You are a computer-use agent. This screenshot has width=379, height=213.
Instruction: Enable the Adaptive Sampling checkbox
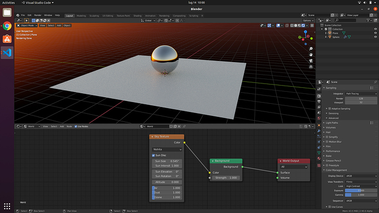point(330,109)
